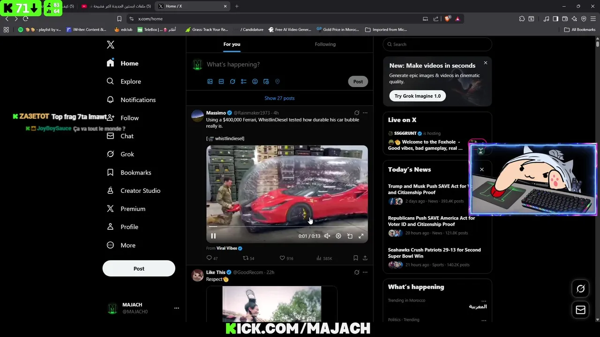The width and height of the screenshot is (600, 337).
Task: Open the Brave Shields lion icon
Action: tap(448, 19)
